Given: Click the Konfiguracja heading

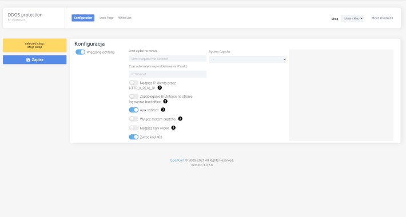Looking at the screenshot, I should [90, 44].
